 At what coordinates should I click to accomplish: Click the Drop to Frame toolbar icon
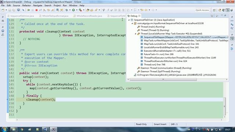[x=58, y=10]
